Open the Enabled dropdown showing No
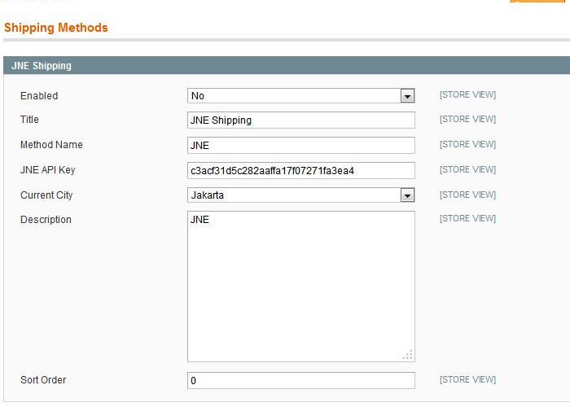The height and width of the screenshot is (407, 570). coord(301,95)
